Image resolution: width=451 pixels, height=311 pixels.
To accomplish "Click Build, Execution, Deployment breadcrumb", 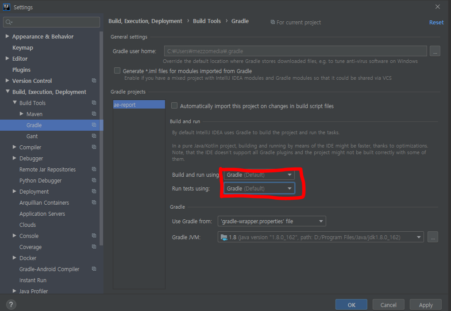I will [145, 21].
